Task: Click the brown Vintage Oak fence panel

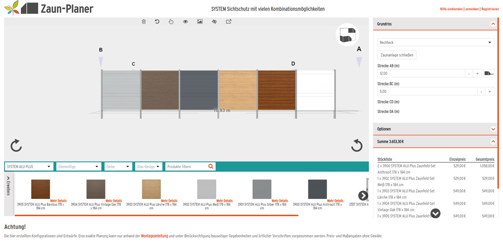Action: coord(160,90)
